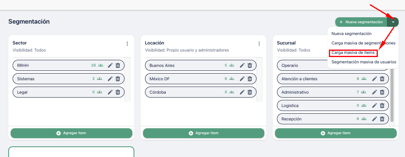Click the Recepción item name

click(x=292, y=119)
